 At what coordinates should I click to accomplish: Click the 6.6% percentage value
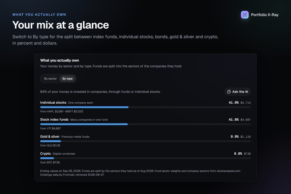tap(238, 154)
